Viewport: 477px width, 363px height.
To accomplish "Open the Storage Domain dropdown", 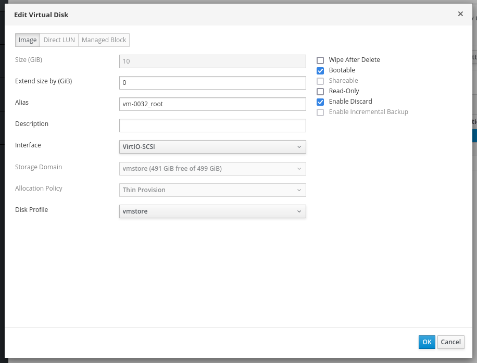I will click(x=212, y=169).
